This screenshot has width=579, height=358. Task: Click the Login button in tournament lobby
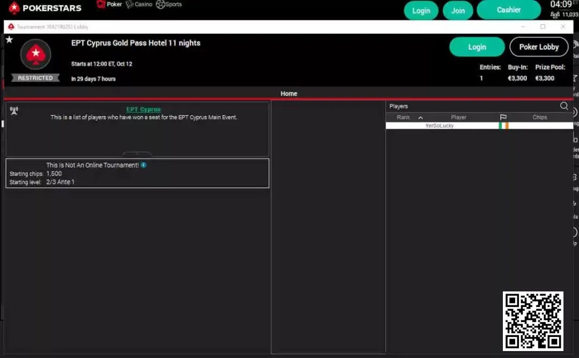click(477, 47)
